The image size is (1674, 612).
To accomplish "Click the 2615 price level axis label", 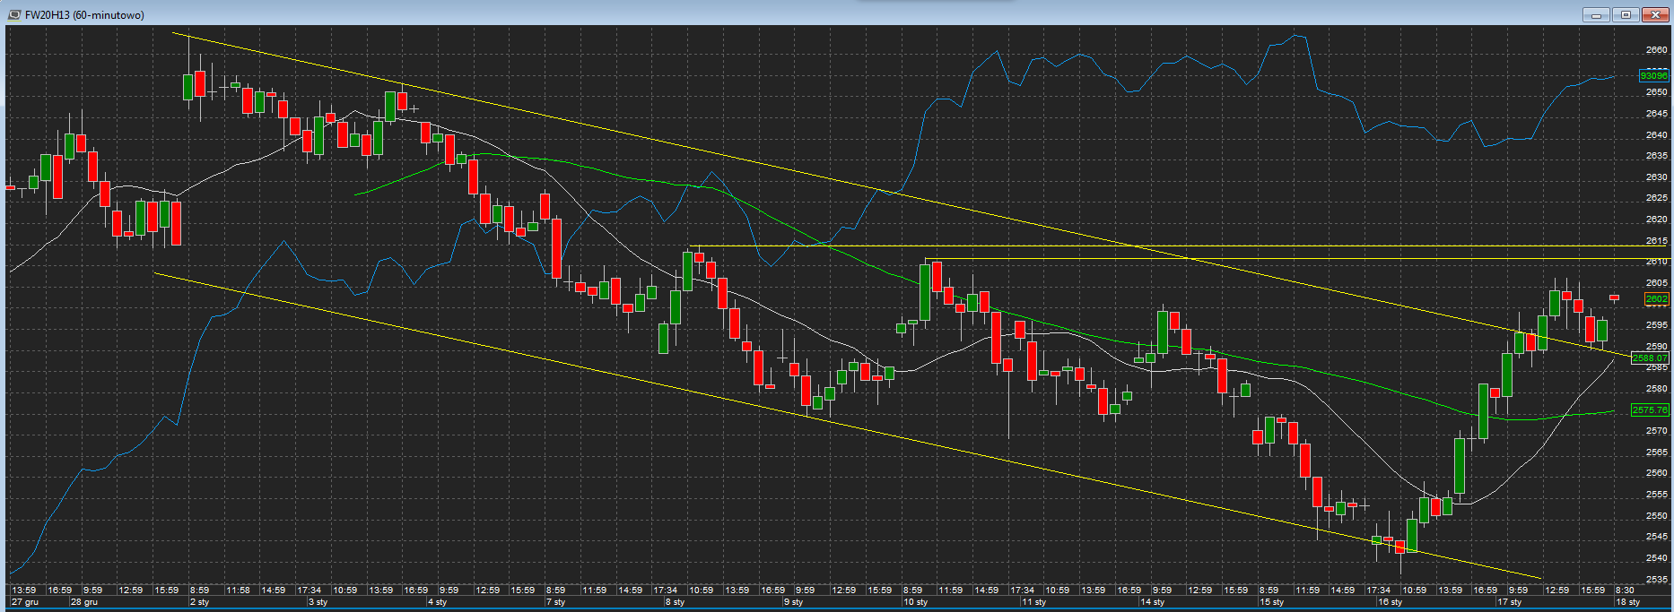I will [x=1656, y=240].
